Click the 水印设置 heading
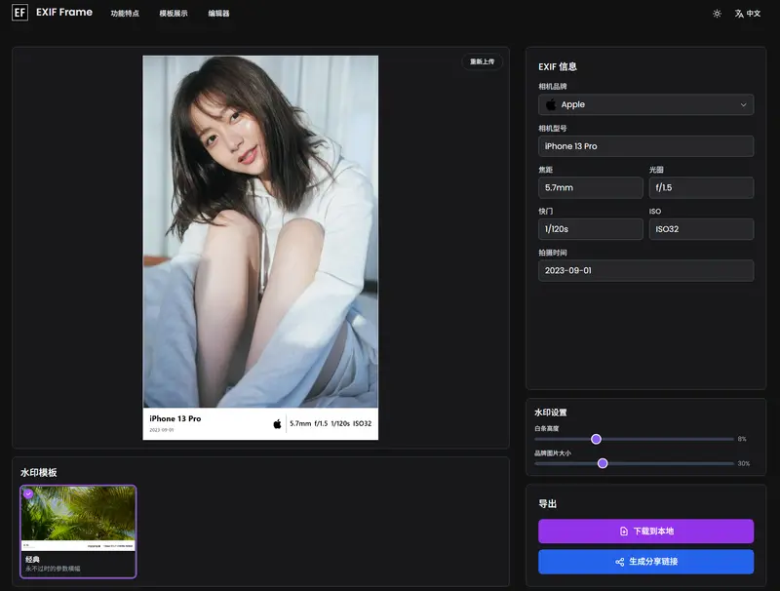The width and height of the screenshot is (780, 591). point(550,413)
